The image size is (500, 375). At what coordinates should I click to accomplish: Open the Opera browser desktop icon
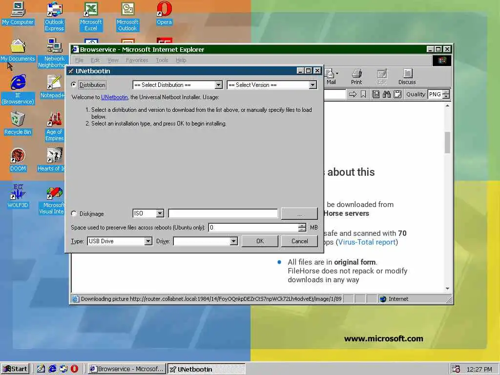164,14
